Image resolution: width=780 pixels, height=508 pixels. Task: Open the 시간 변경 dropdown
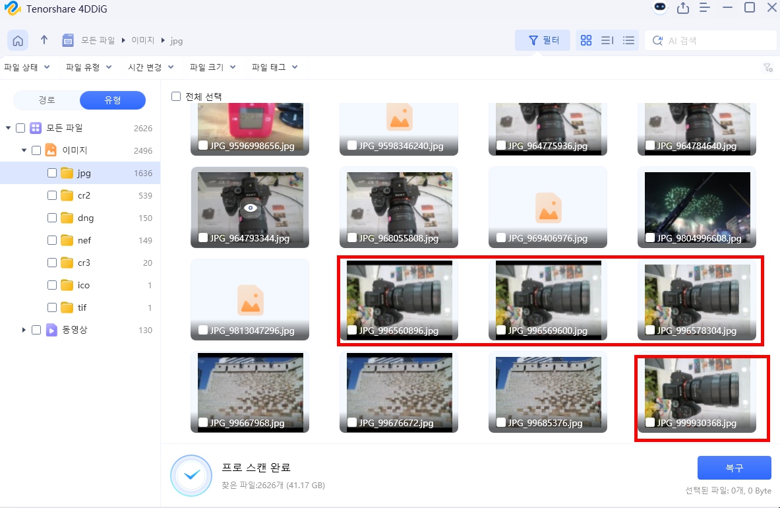tap(151, 67)
